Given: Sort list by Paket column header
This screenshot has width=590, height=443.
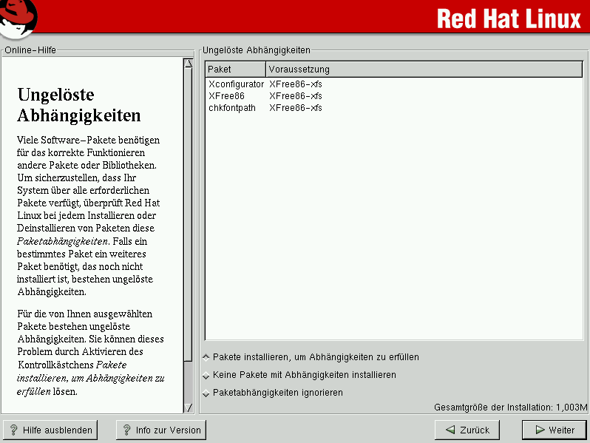Looking at the screenshot, I should [x=235, y=70].
